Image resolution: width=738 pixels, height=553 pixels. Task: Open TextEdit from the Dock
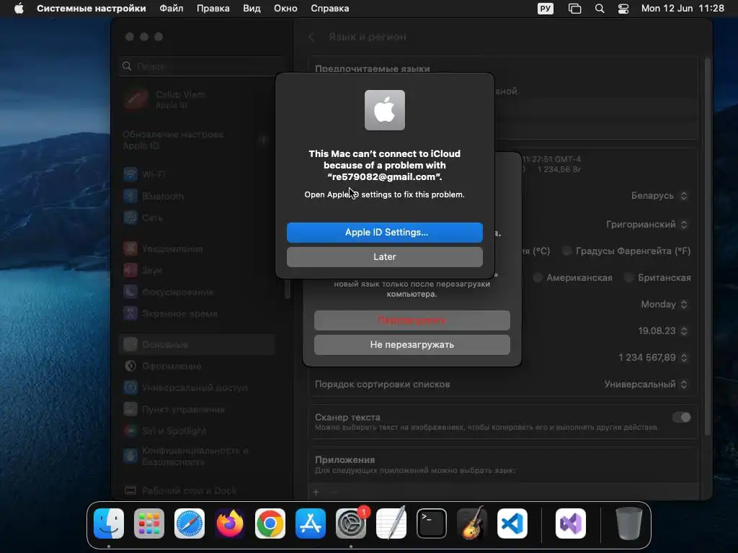coord(391,523)
